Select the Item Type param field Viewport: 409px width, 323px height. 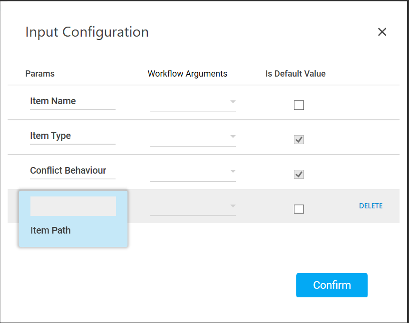tap(72, 136)
